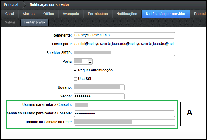
Task: Increase the Porta value with up arrow
Action: (x=90, y=60)
